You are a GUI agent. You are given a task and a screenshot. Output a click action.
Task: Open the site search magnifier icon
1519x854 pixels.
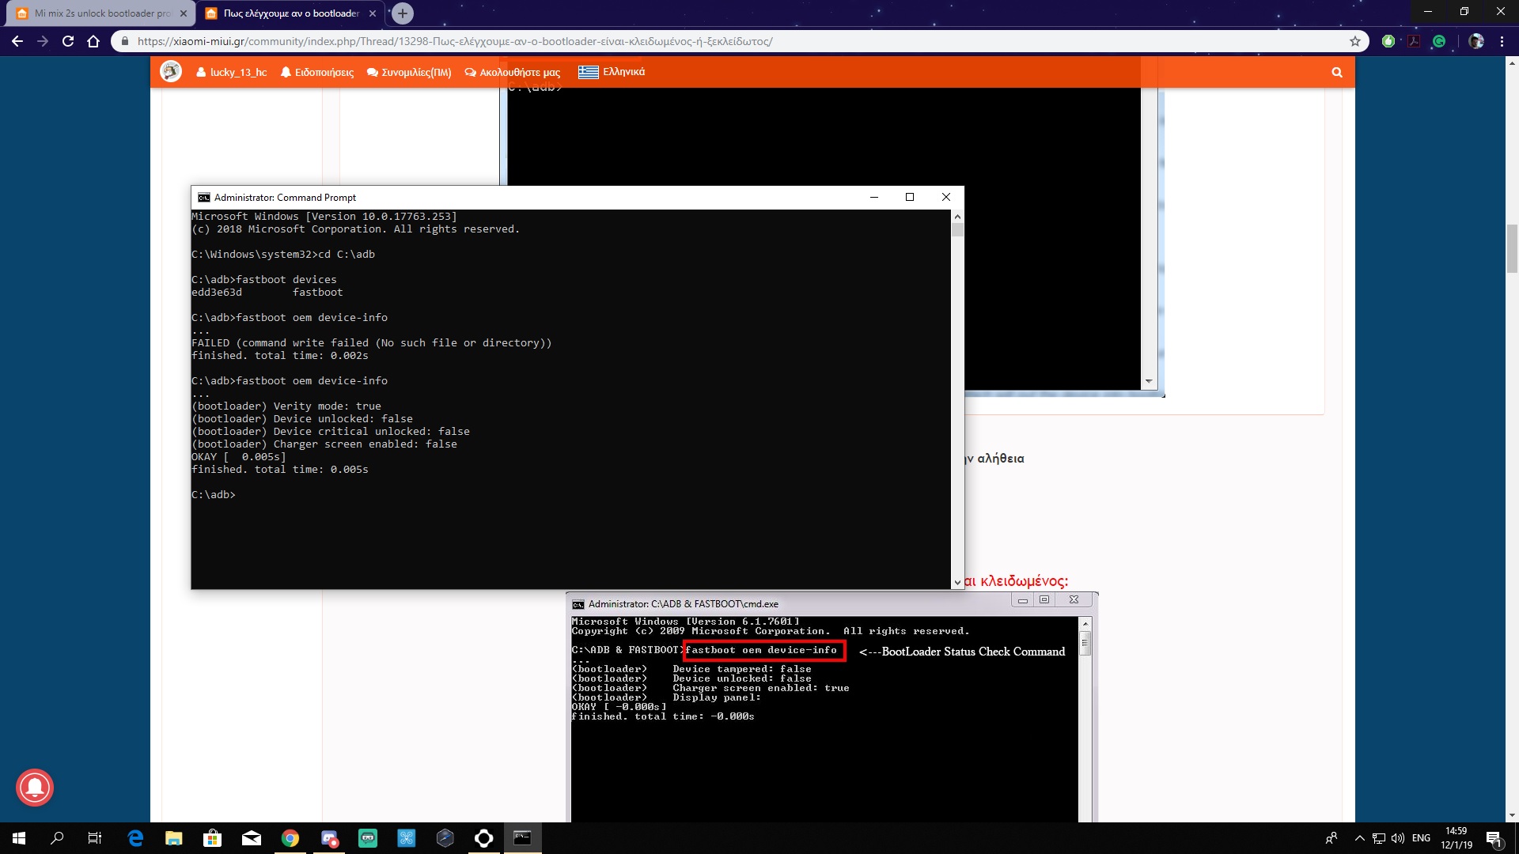1337,72
